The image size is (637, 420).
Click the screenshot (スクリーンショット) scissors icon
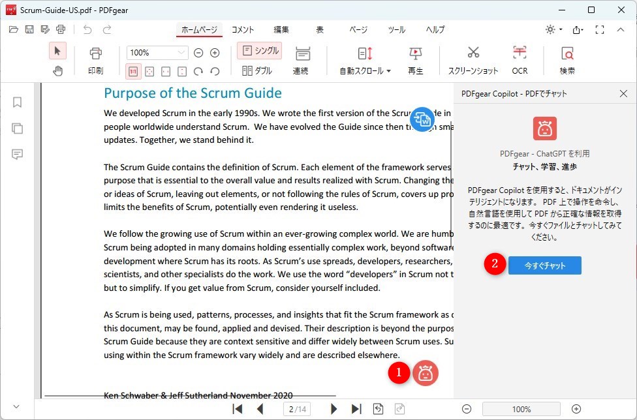pos(473,53)
